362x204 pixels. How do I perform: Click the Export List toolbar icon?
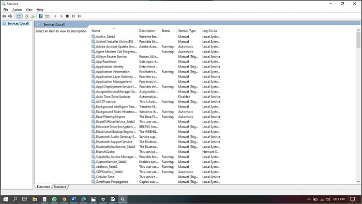[x=33, y=16]
